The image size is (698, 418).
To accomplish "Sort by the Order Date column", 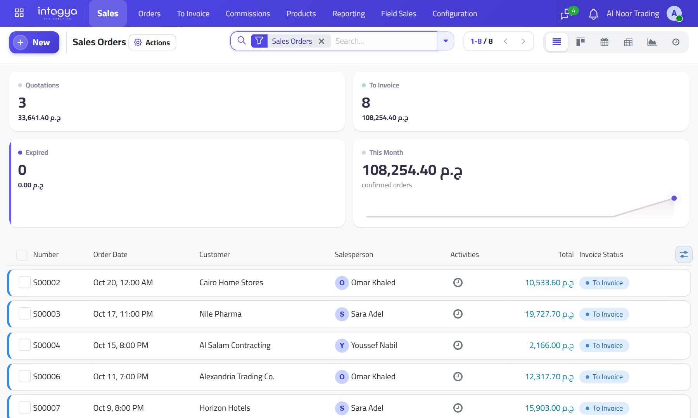I will pyautogui.click(x=110, y=255).
